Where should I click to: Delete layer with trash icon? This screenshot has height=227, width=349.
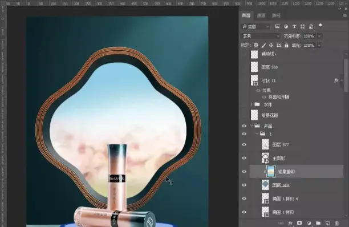(x=337, y=223)
